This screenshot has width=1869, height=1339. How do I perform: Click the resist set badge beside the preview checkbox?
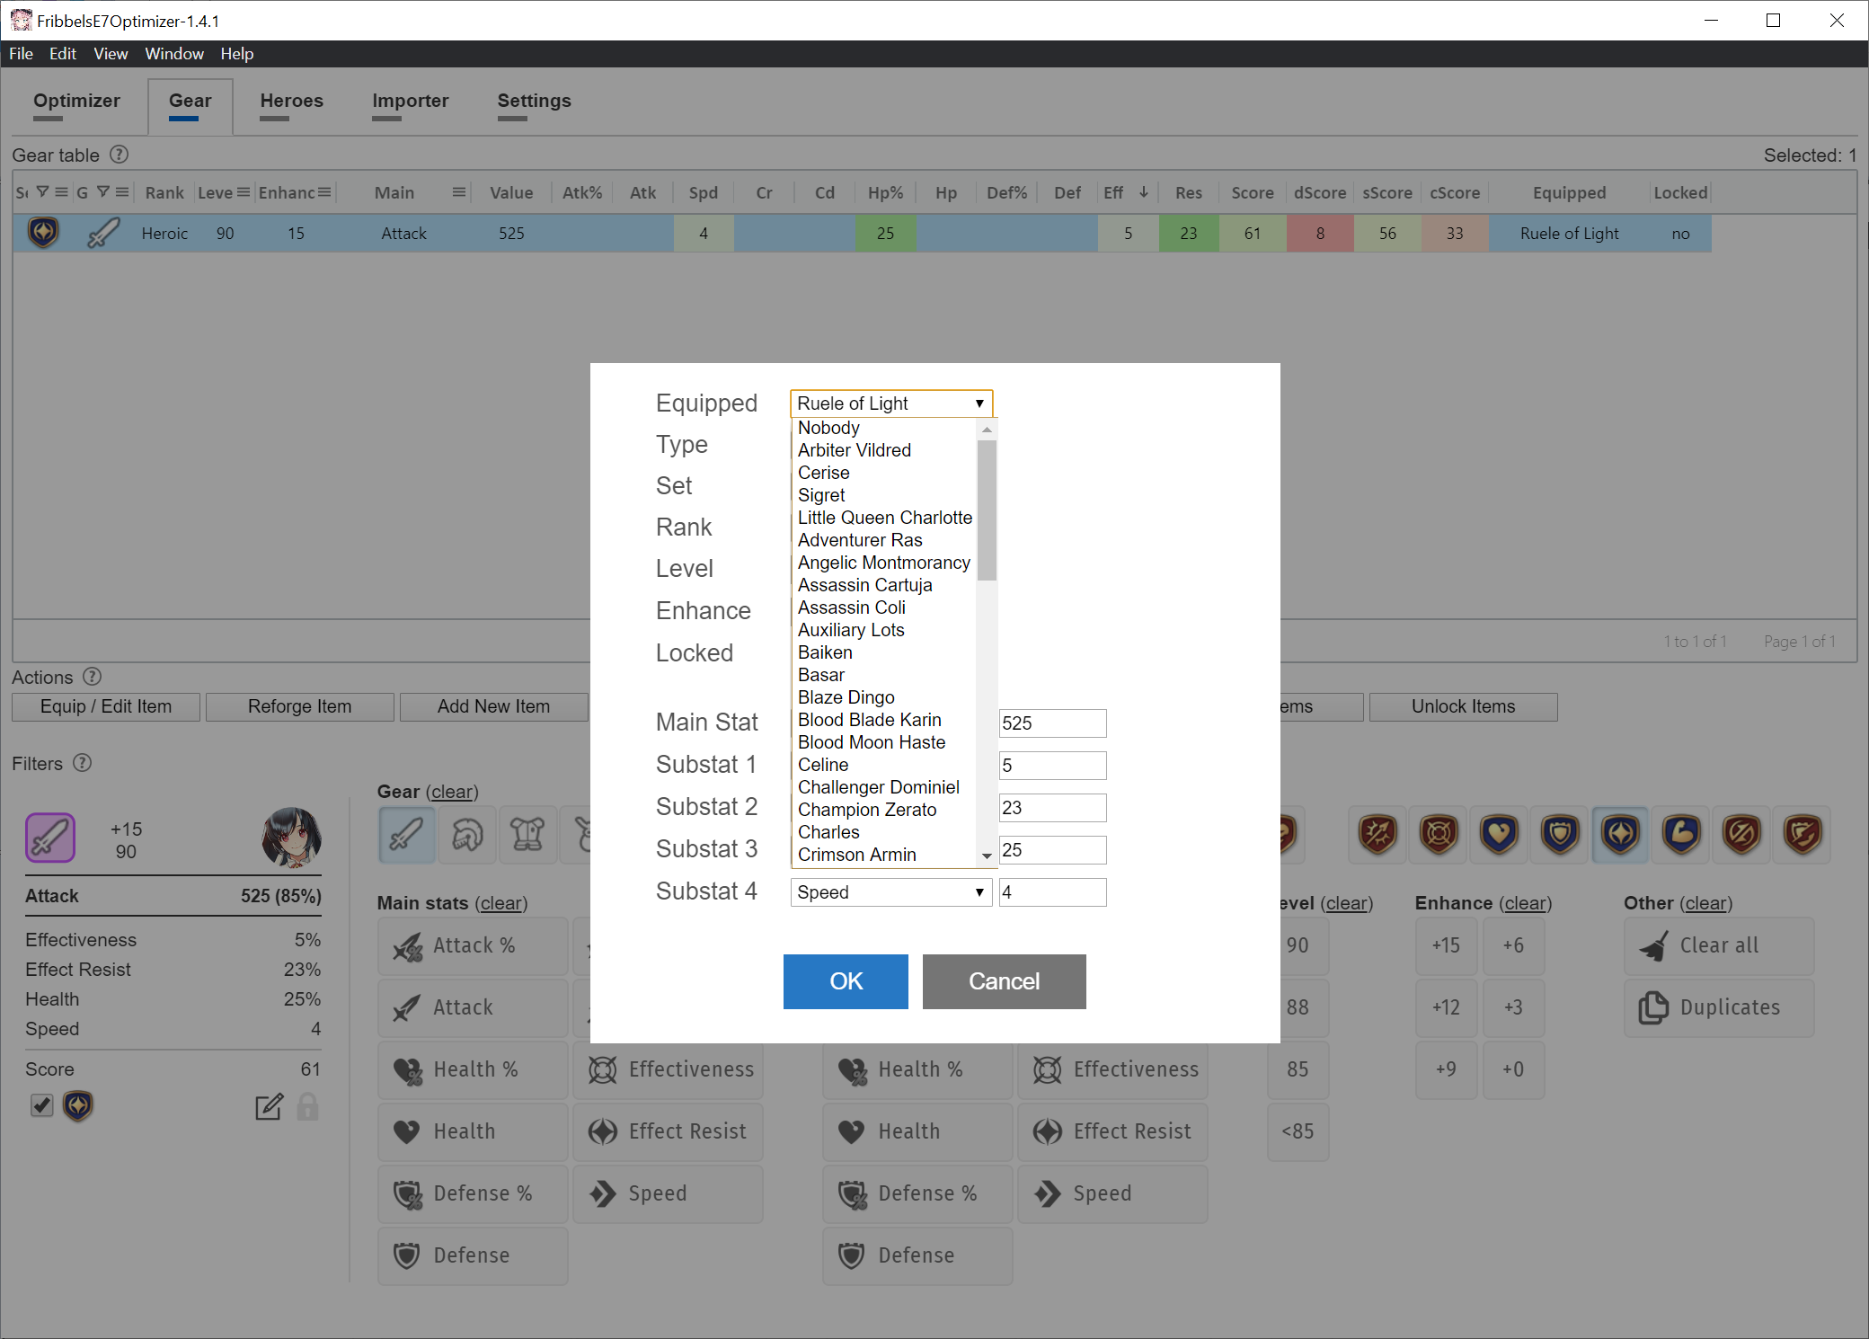coord(78,1106)
